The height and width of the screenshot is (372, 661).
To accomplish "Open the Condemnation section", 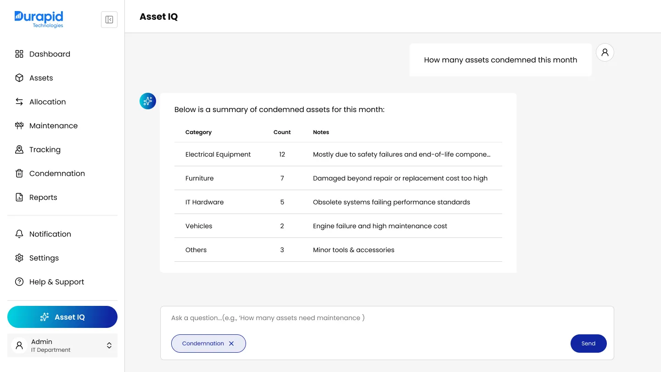I will tap(57, 173).
